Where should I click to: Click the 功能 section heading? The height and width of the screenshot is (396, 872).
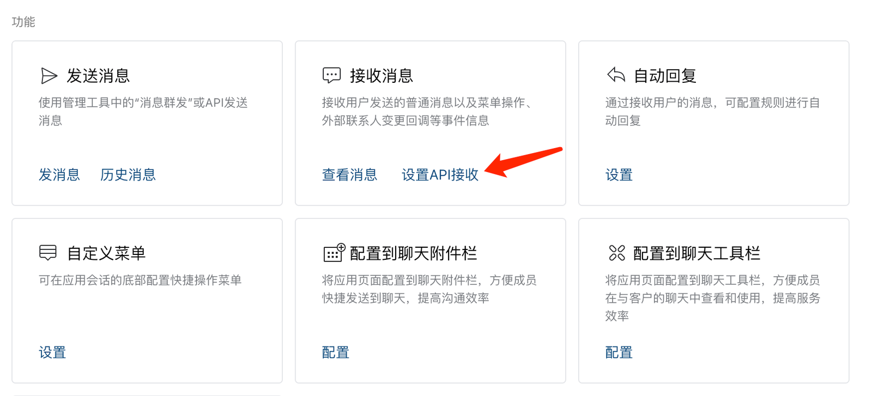tap(23, 22)
